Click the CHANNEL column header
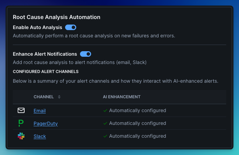This screenshot has width=239, height=155. tap(44, 97)
